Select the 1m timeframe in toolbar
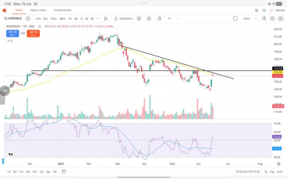The height and width of the screenshot is (179, 287). click(x=38, y=19)
